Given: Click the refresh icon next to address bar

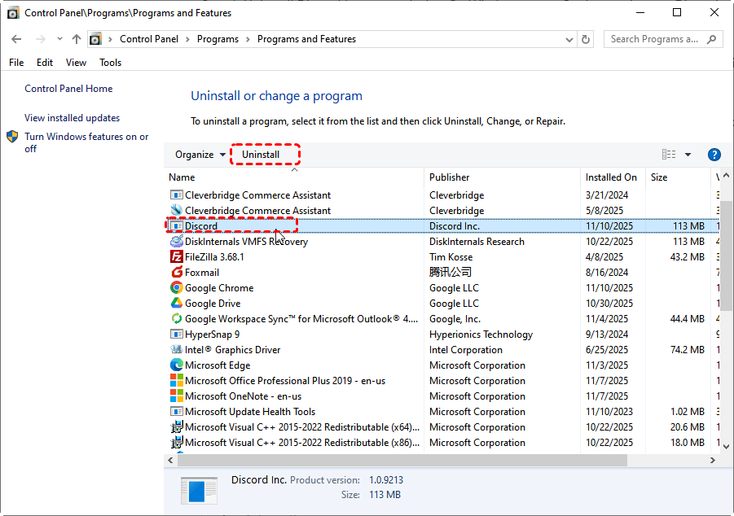Looking at the screenshot, I should coord(586,39).
